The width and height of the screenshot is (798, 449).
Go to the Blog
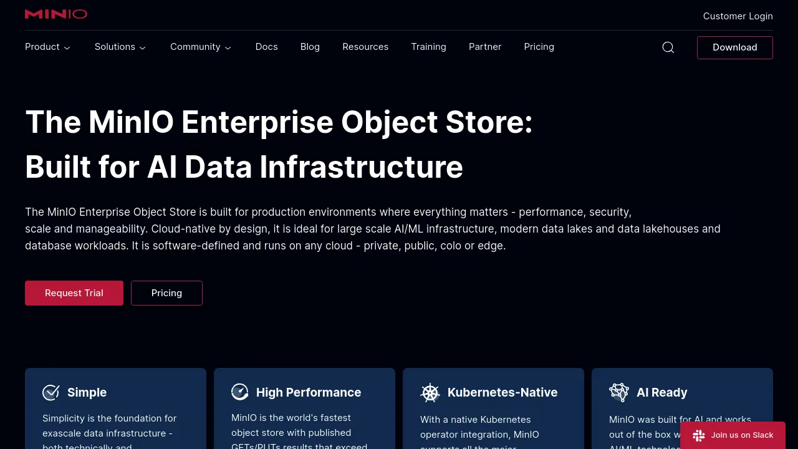[x=310, y=47]
